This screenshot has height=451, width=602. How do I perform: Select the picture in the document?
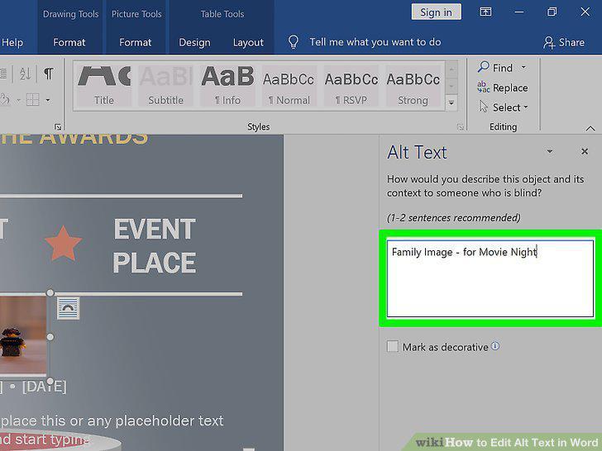tap(22, 335)
